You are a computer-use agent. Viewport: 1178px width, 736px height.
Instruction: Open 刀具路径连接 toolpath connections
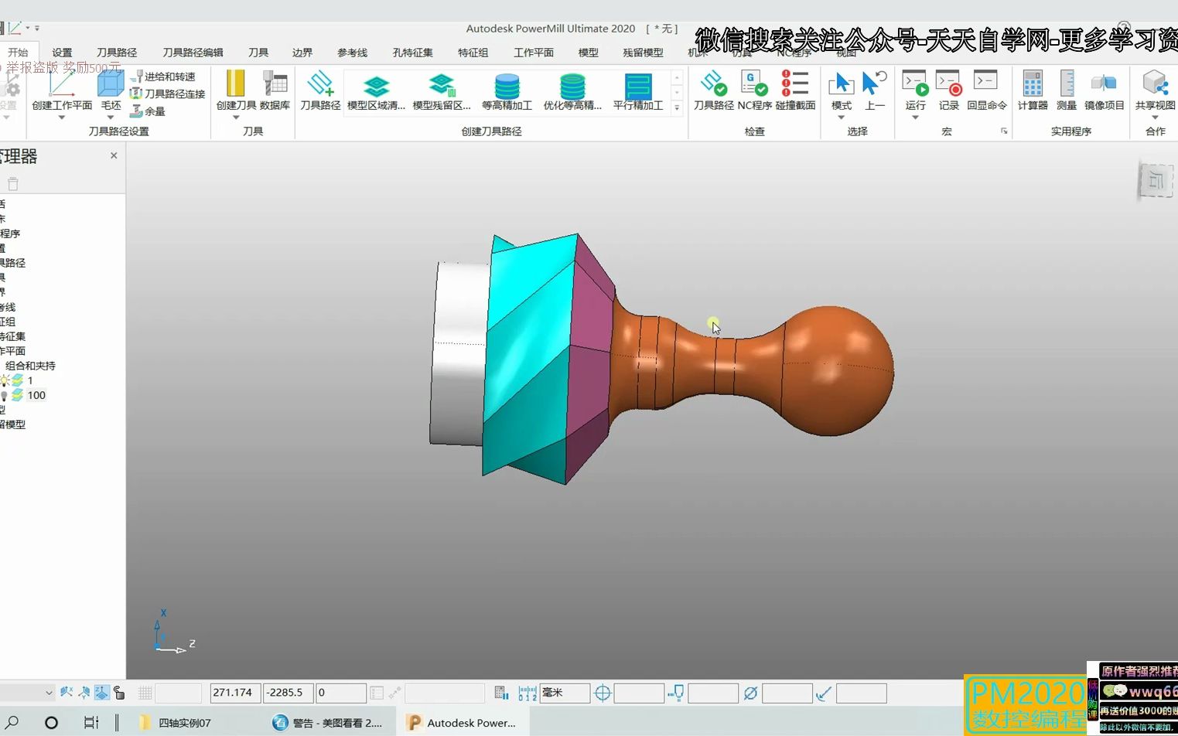[x=168, y=94]
